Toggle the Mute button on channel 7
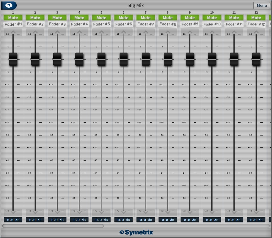272x238 pixels. 146,18
